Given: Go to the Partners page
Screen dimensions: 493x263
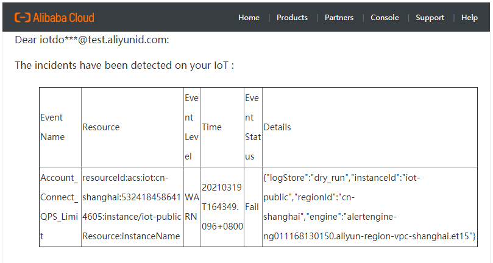Looking at the screenshot, I should click(339, 18).
